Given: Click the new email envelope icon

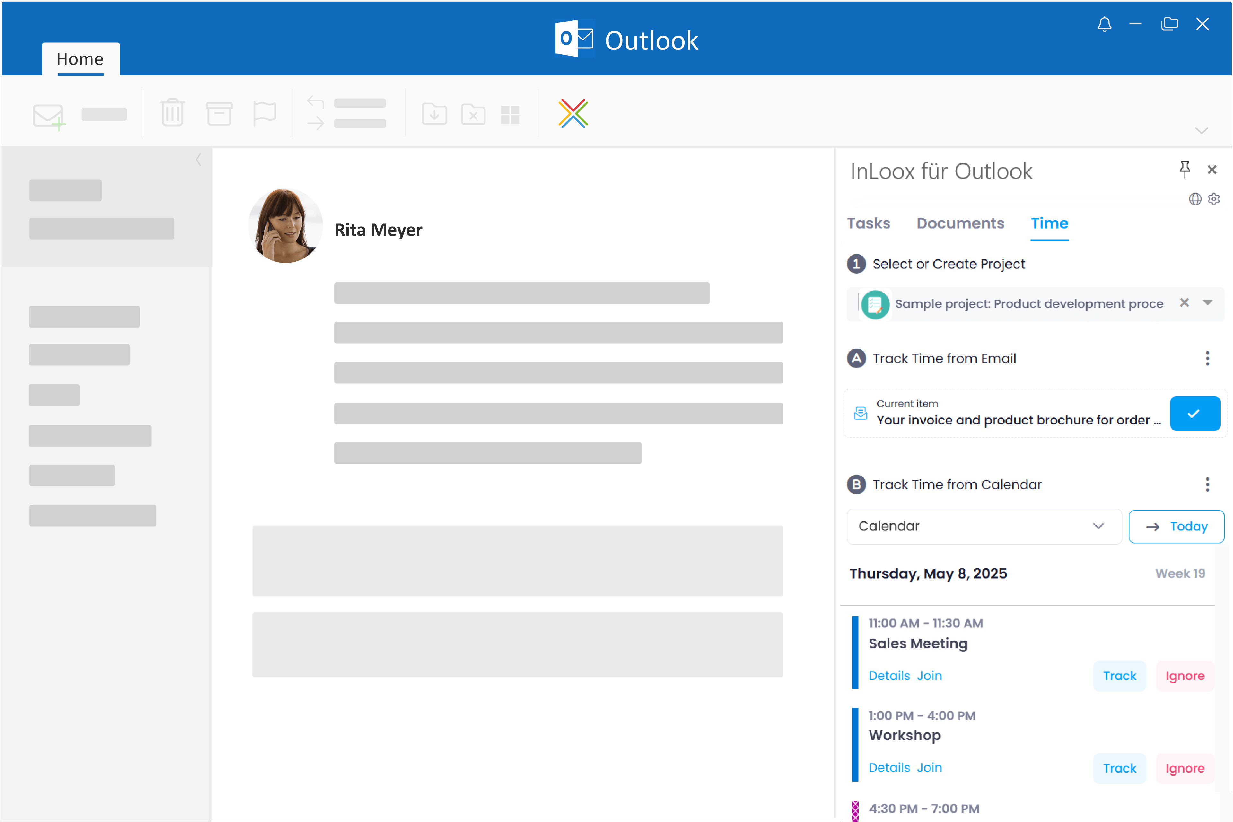Looking at the screenshot, I should (x=49, y=116).
